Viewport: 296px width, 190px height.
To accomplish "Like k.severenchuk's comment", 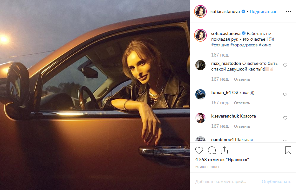I will tap(285, 118).
